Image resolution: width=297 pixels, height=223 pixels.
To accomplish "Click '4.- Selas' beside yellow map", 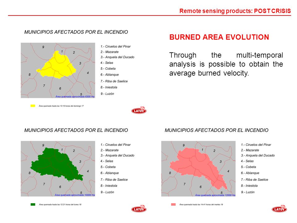I will pos(107,63).
